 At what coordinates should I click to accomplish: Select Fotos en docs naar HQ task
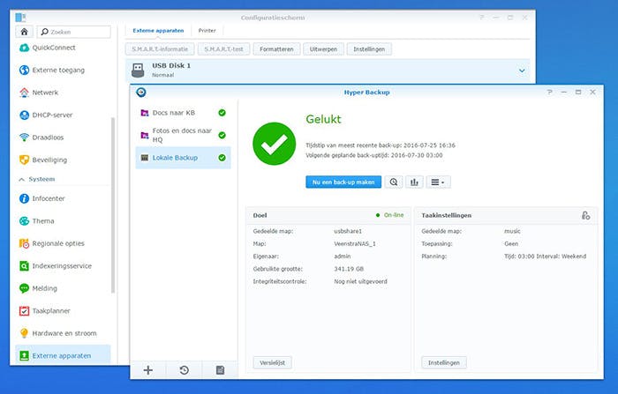pyautogui.click(x=184, y=135)
